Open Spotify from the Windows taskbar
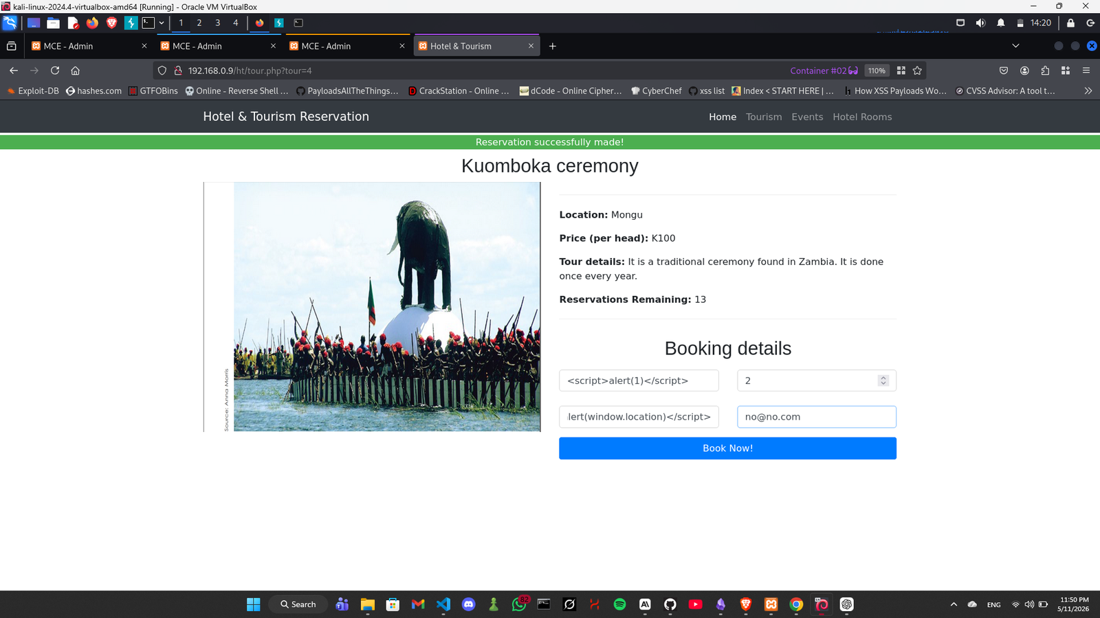This screenshot has width=1100, height=618. point(619,604)
